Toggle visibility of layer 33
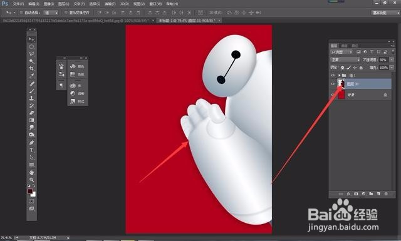Screen dimensions: 401x241 333,84
